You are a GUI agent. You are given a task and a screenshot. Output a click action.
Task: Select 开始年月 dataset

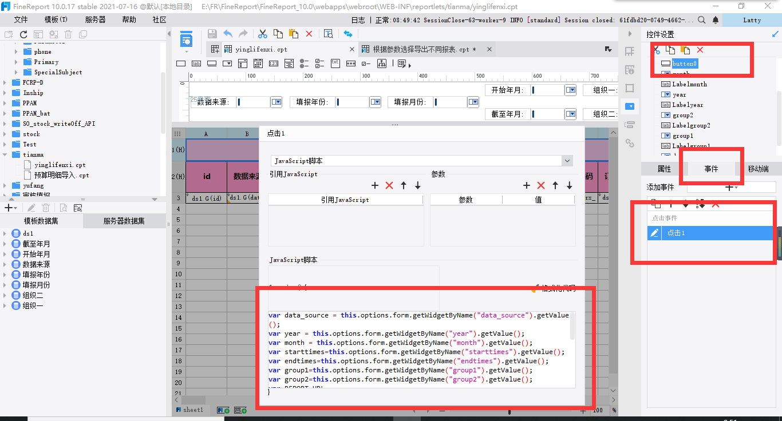36,254
